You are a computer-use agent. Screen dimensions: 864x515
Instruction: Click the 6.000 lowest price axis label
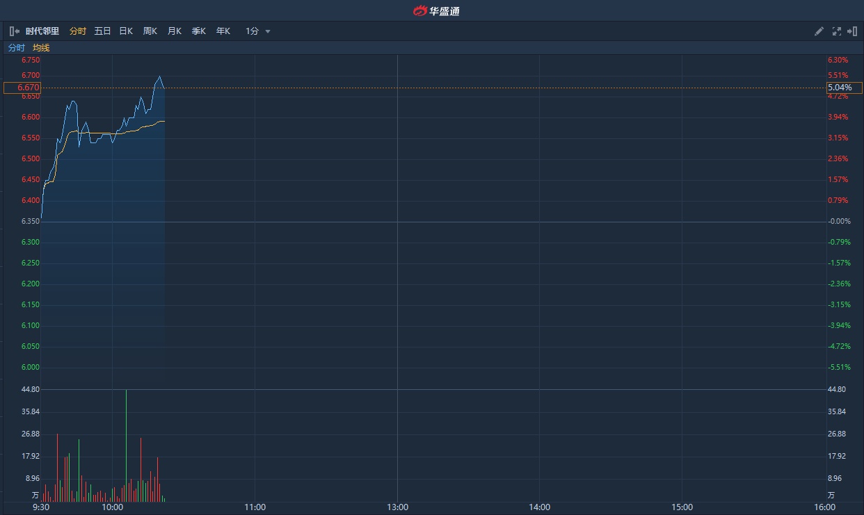(x=31, y=367)
